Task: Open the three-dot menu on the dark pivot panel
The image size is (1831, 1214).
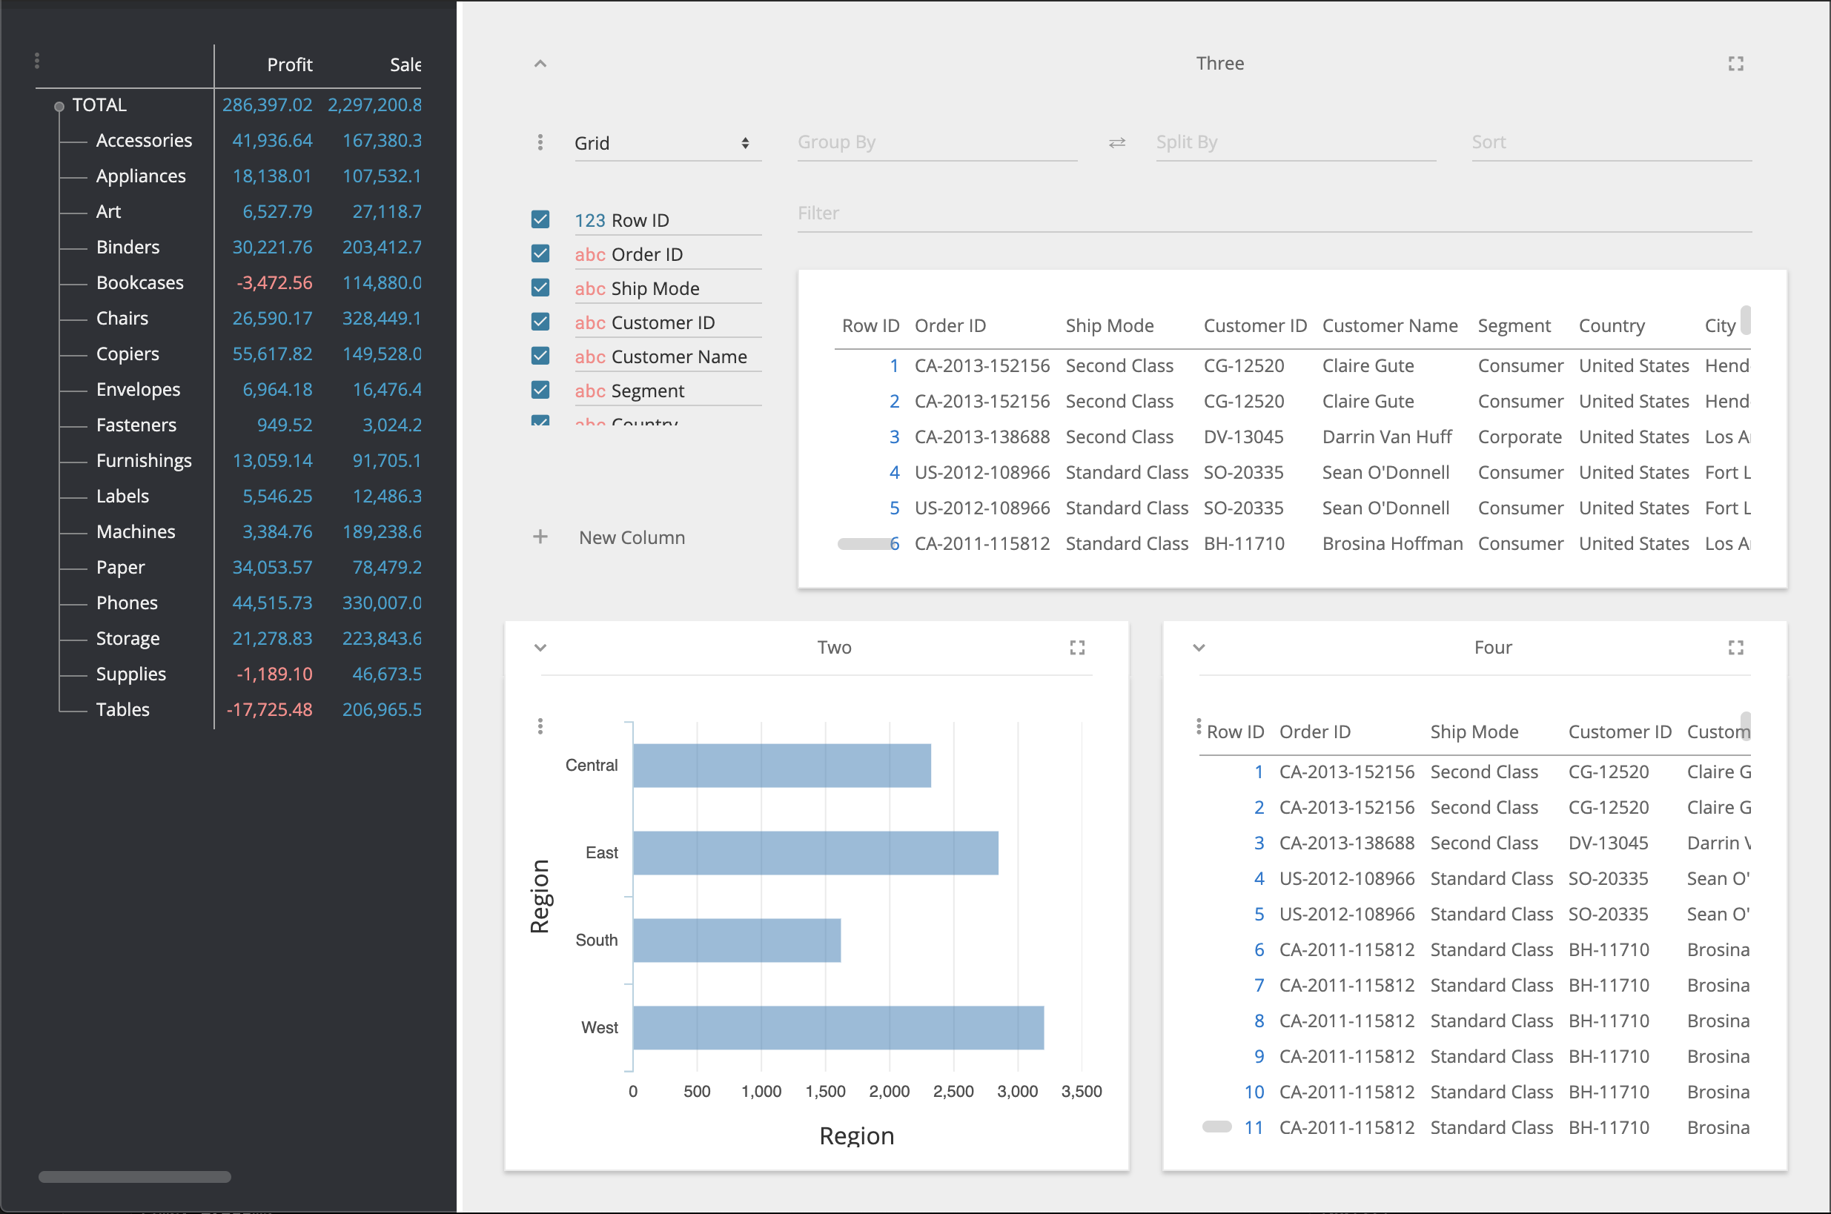Action: point(37,60)
